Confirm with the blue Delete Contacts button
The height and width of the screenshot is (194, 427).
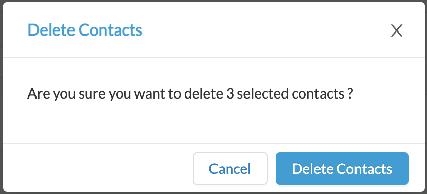click(342, 169)
